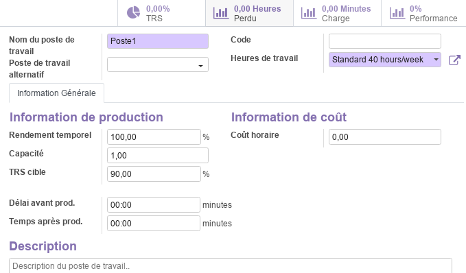Click the Délai avant prod. time field

tap(154, 204)
